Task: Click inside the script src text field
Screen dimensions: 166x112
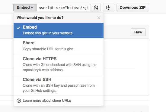Action: (63, 8)
